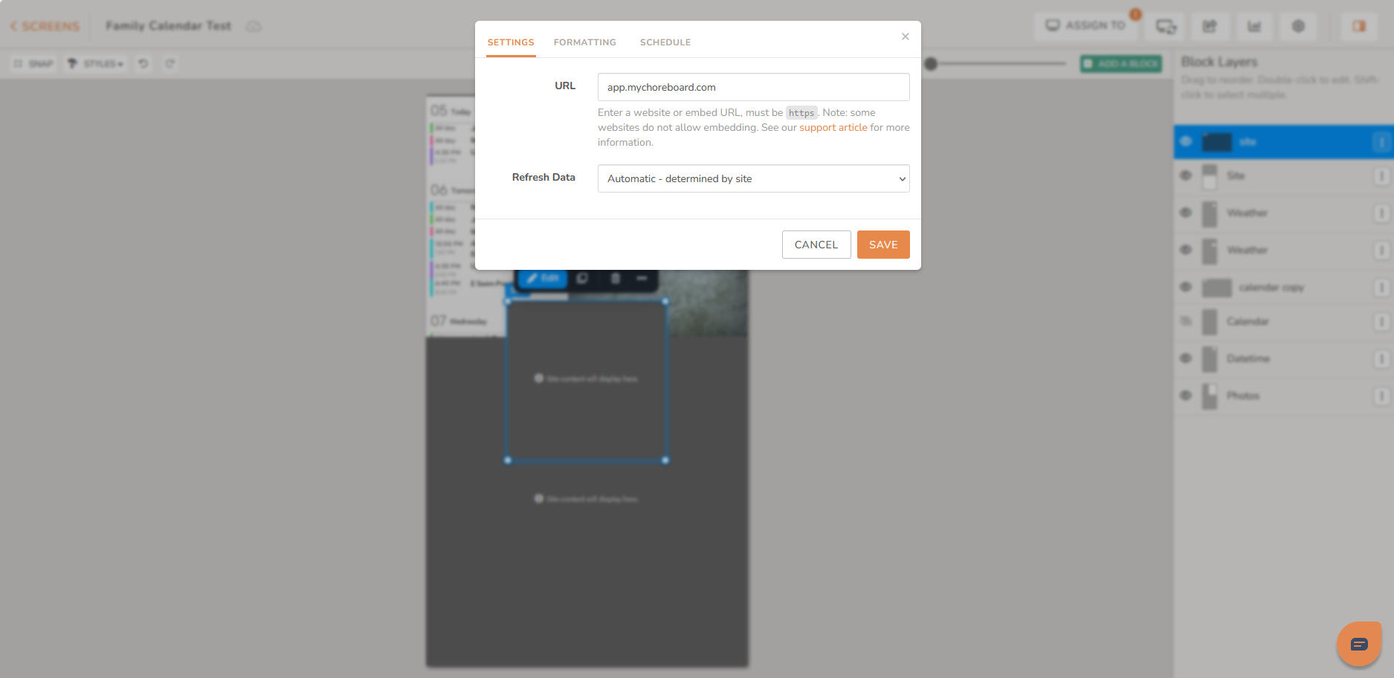Hide the calendar copy layer

coord(1186,287)
